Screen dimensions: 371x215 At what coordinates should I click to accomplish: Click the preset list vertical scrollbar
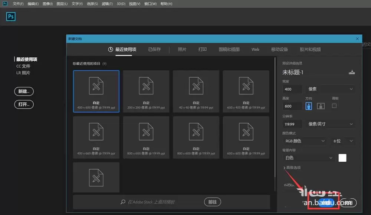tap(275, 117)
